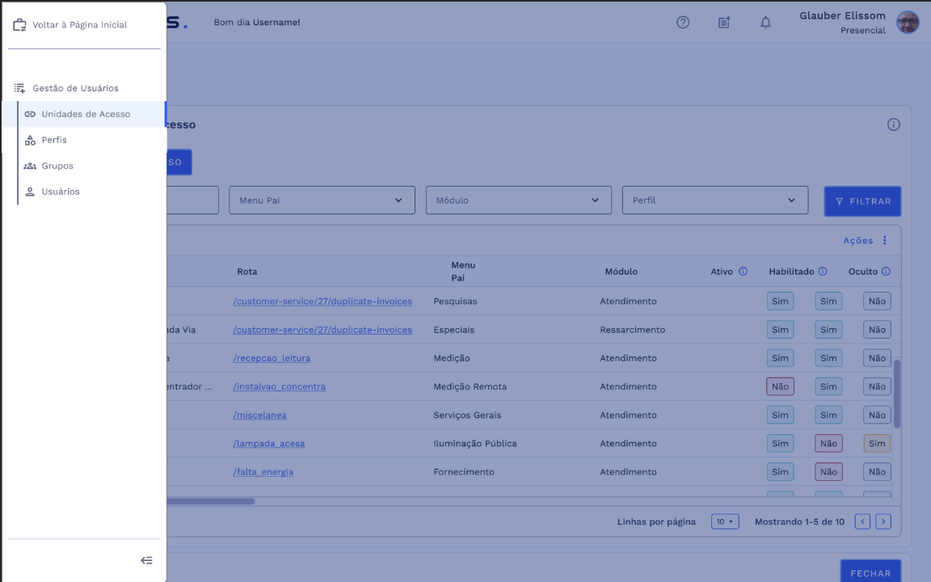Select Perfis in the sidebar menu
The width and height of the screenshot is (931, 582).
coord(54,140)
